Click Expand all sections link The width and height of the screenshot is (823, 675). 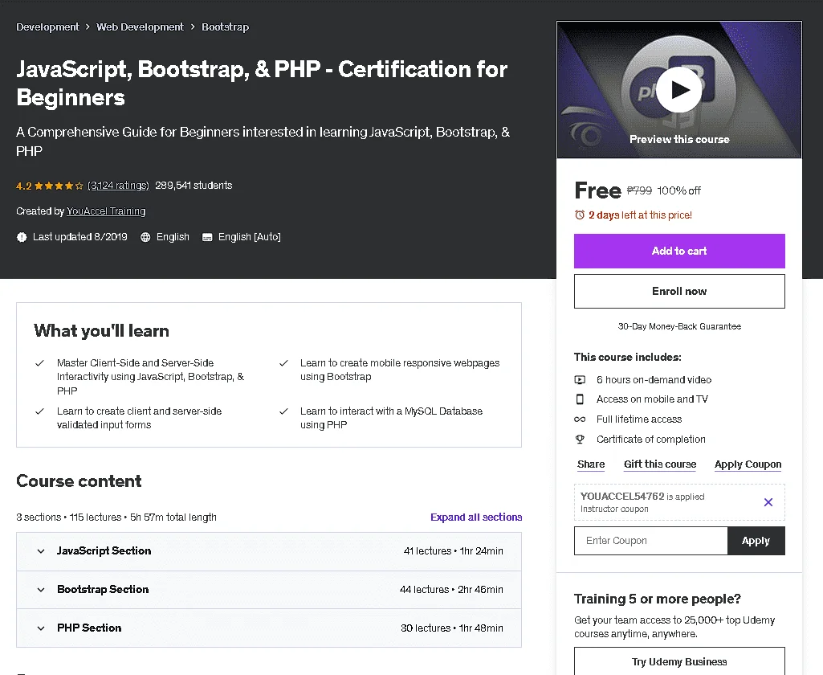(x=476, y=517)
